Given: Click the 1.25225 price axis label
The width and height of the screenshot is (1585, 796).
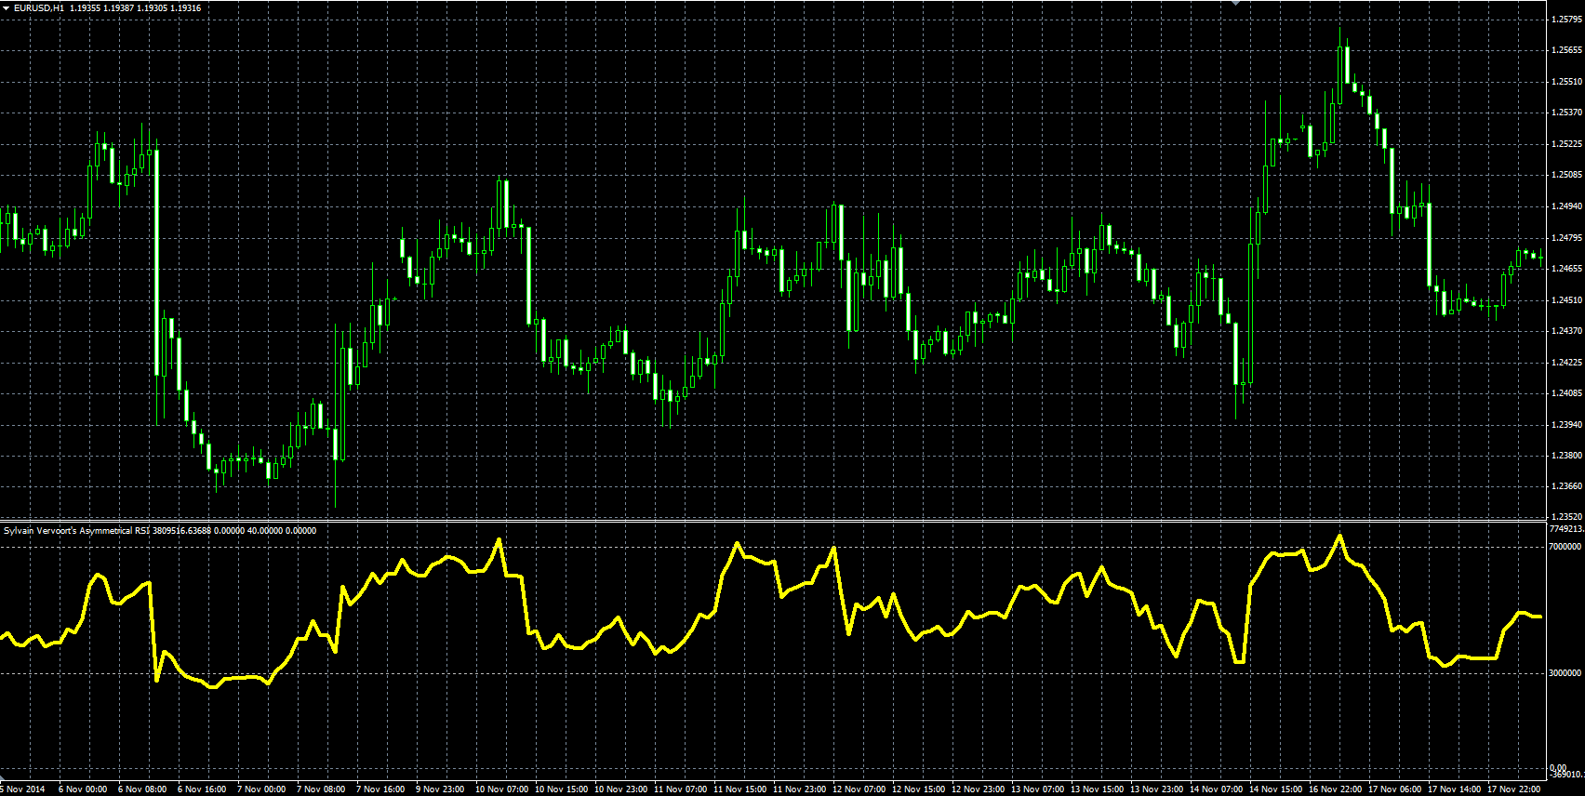Looking at the screenshot, I should [1567, 144].
